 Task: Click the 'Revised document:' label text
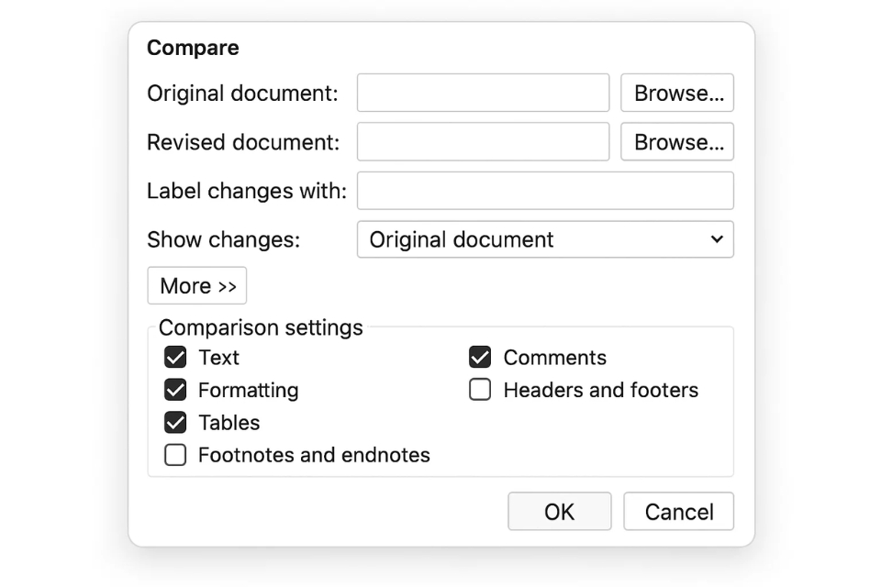tap(243, 142)
